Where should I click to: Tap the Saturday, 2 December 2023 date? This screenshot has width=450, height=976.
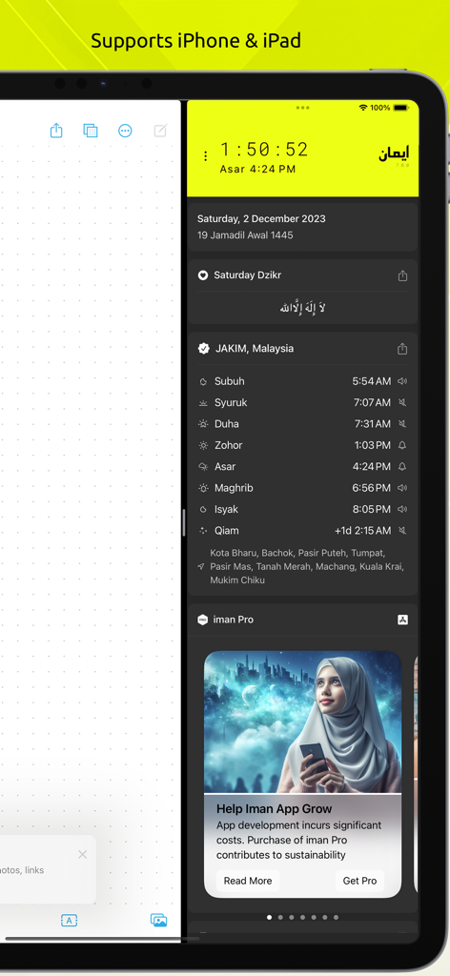click(261, 218)
